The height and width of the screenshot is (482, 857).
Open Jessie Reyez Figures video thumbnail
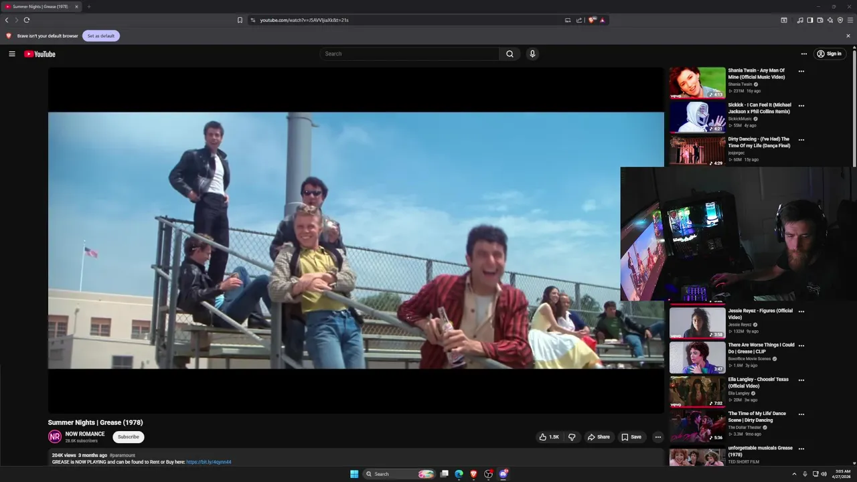coord(697,322)
